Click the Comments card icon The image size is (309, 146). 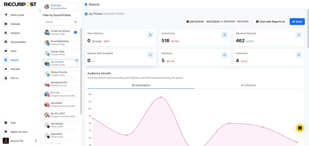tap(299, 55)
